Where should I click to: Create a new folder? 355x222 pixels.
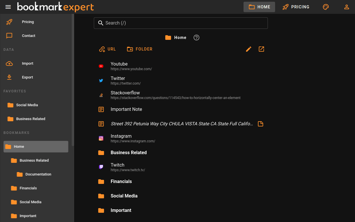[x=140, y=49]
